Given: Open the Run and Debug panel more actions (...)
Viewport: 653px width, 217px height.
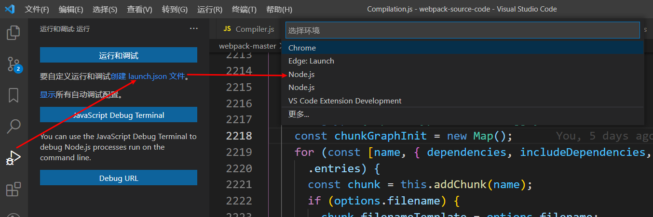Looking at the screenshot, I should click(x=194, y=29).
